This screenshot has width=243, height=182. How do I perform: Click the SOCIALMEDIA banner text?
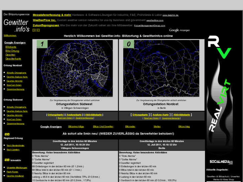(x=220, y=162)
